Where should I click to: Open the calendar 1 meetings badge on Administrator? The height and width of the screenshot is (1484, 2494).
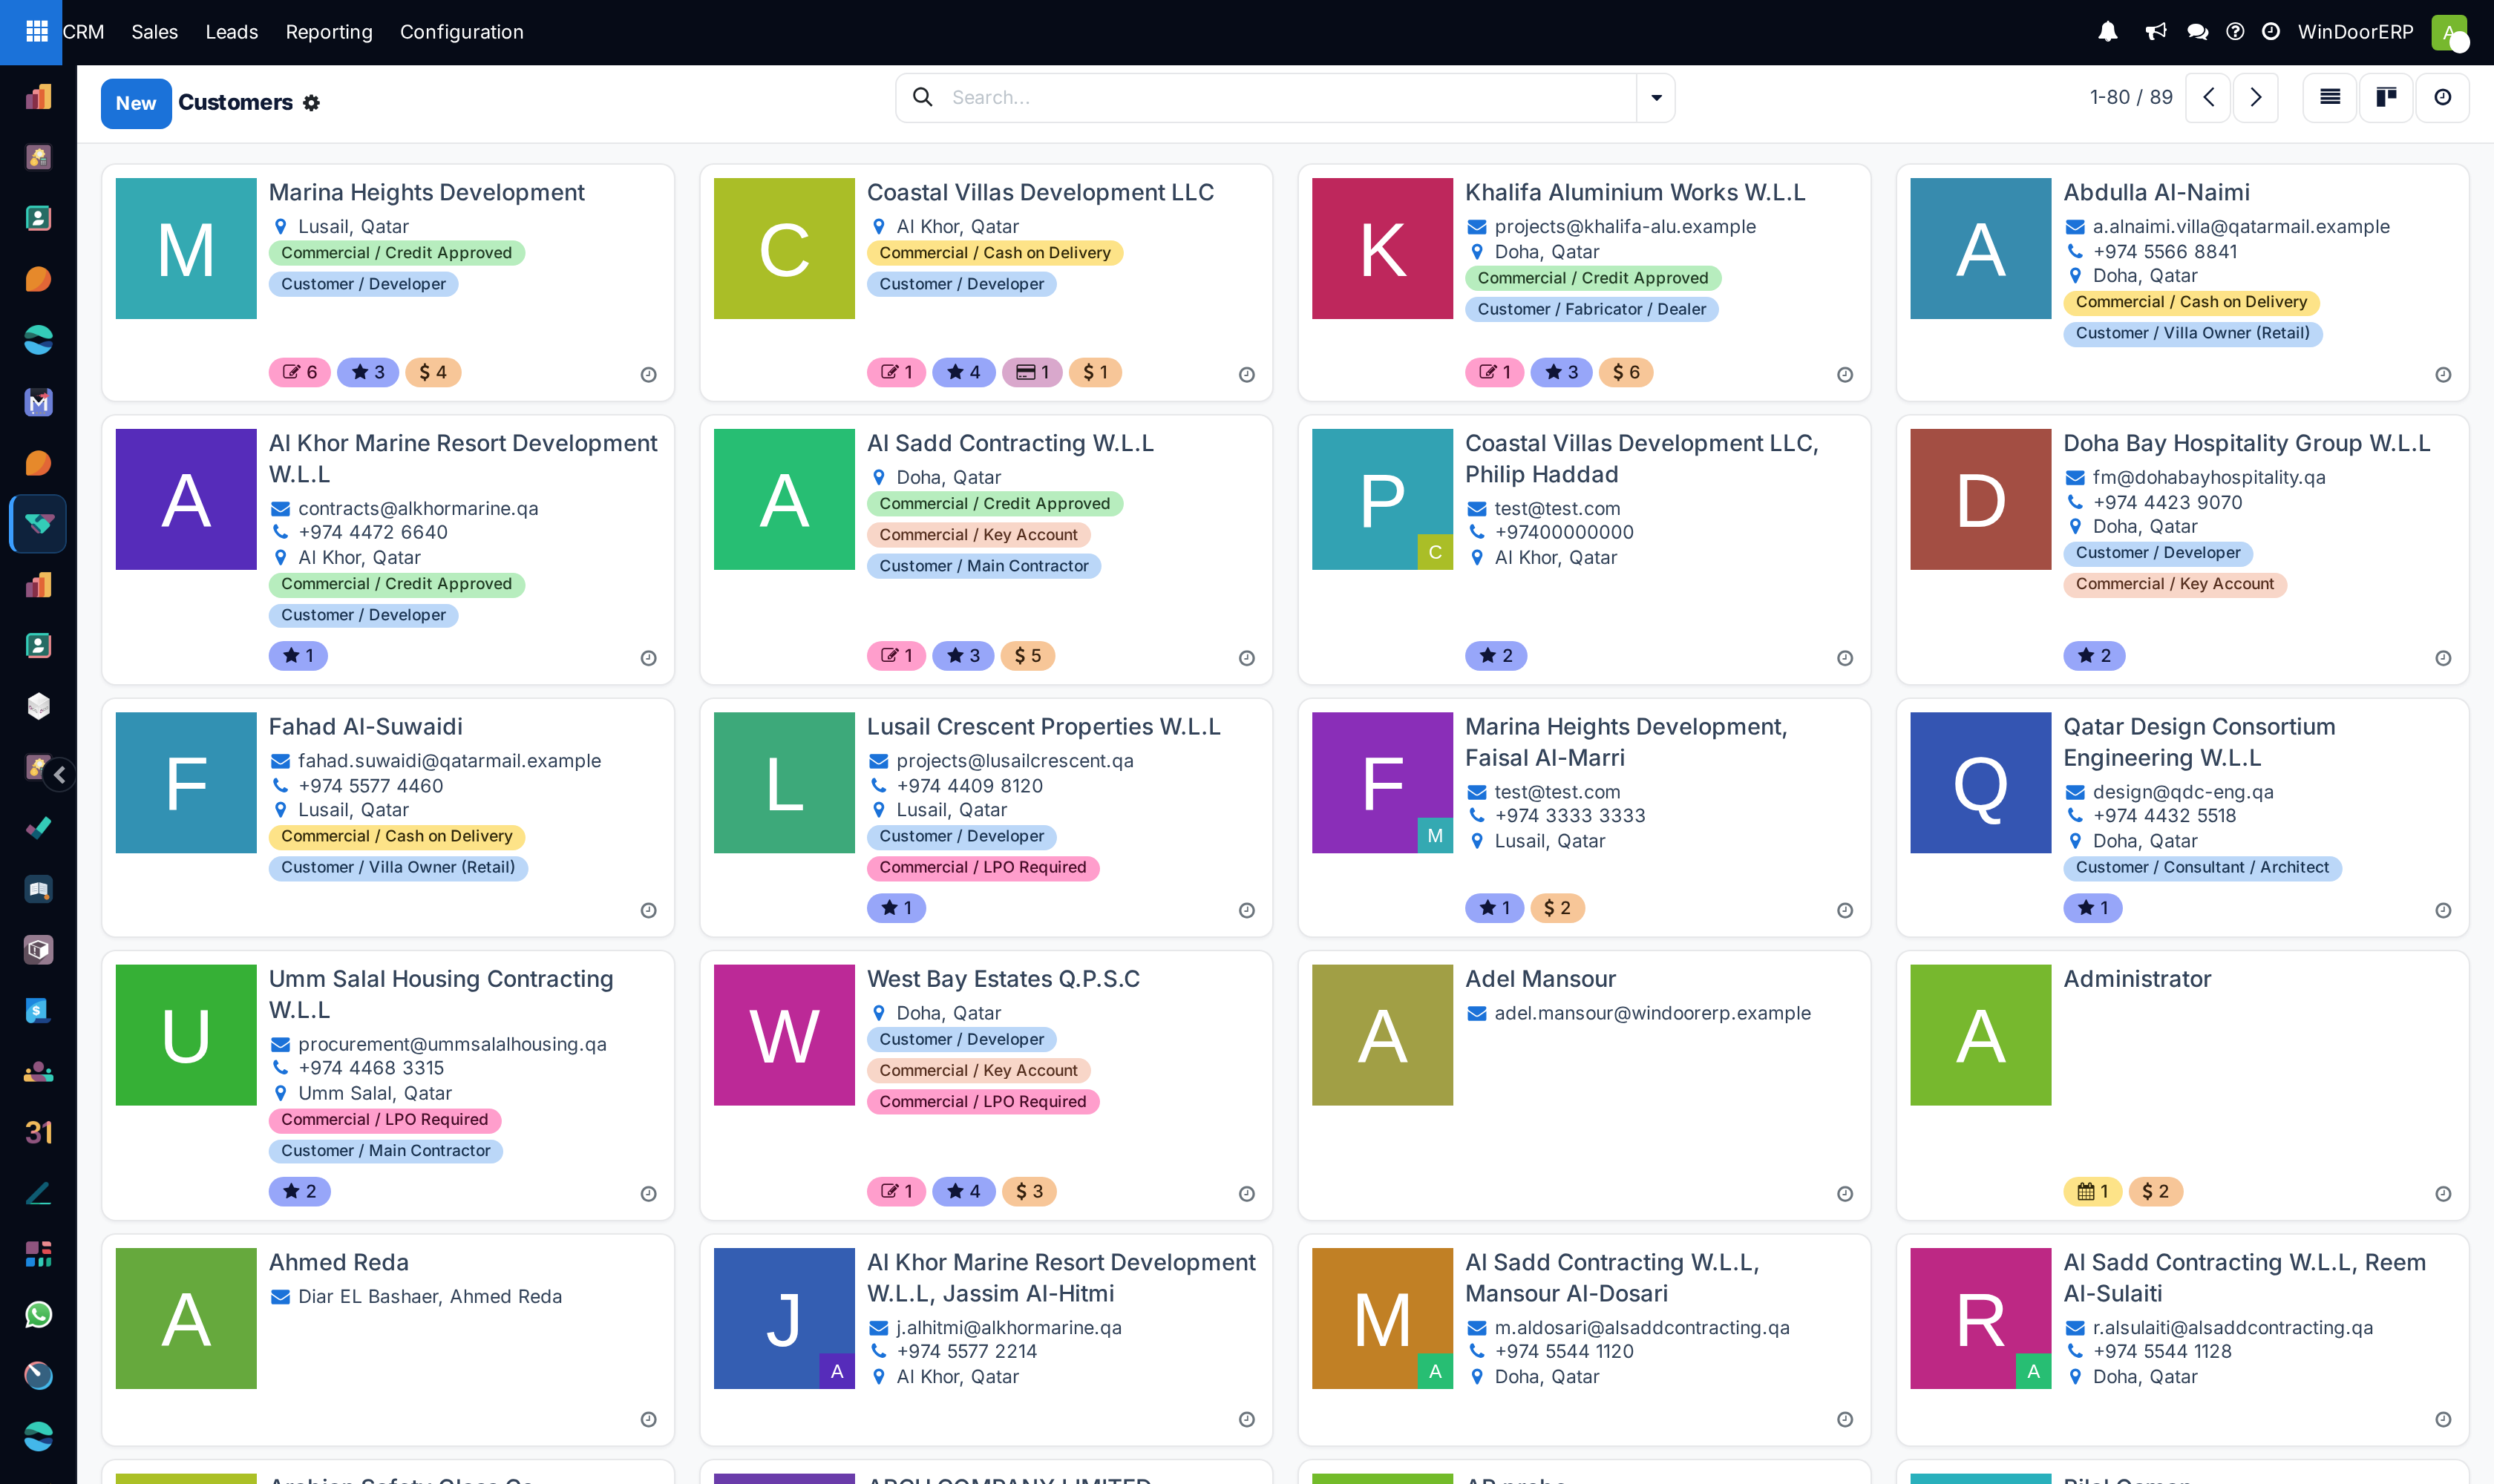(2093, 1191)
